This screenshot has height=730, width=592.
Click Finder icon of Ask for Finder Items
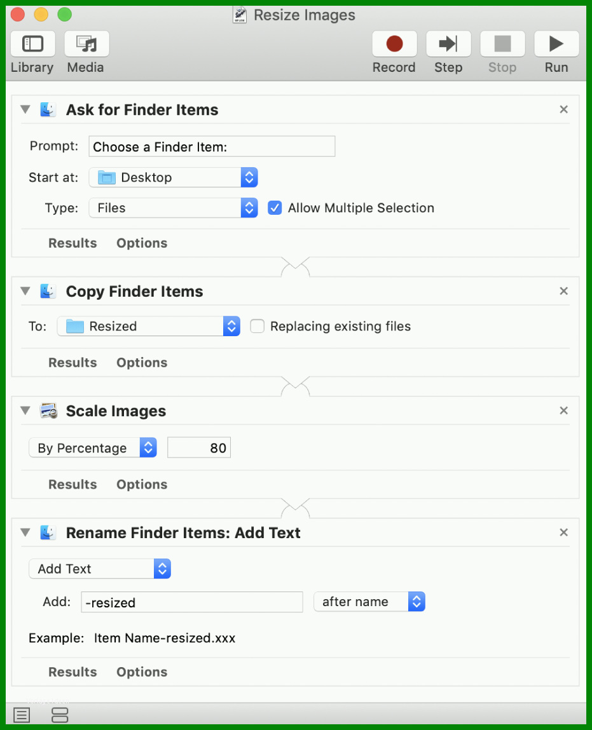(48, 109)
